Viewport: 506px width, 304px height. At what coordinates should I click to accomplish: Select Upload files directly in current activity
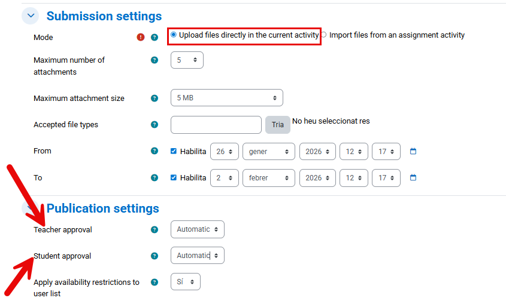pos(174,35)
